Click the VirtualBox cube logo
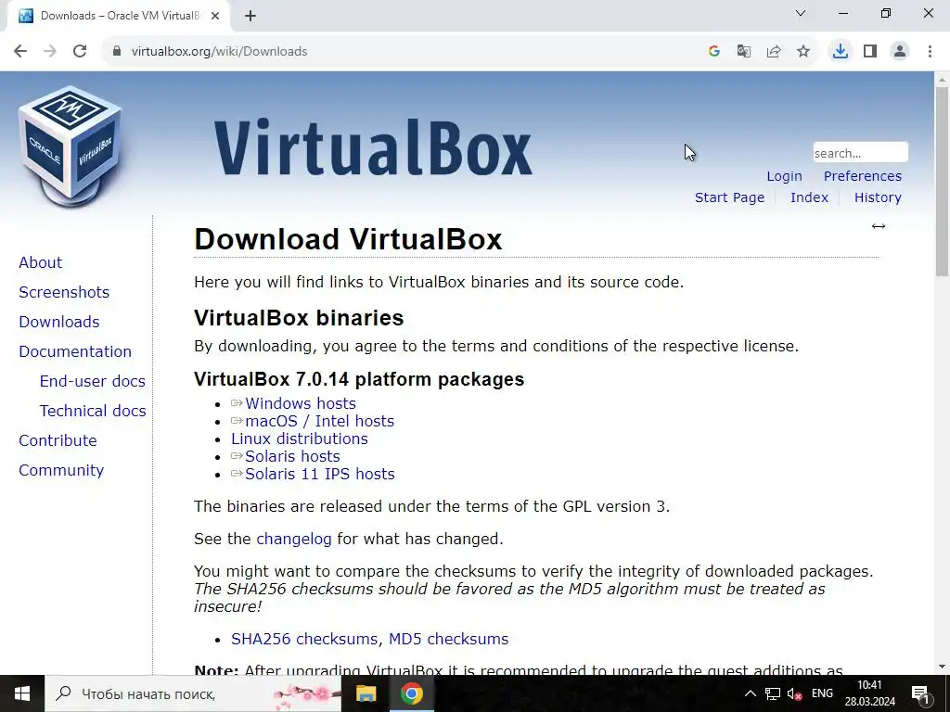 pyautogui.click(x=71, y=147)
